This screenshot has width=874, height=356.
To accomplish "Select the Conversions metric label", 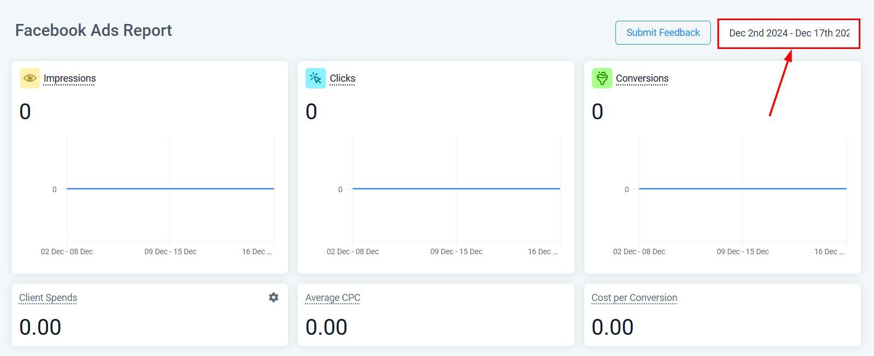I will point(642,78).
